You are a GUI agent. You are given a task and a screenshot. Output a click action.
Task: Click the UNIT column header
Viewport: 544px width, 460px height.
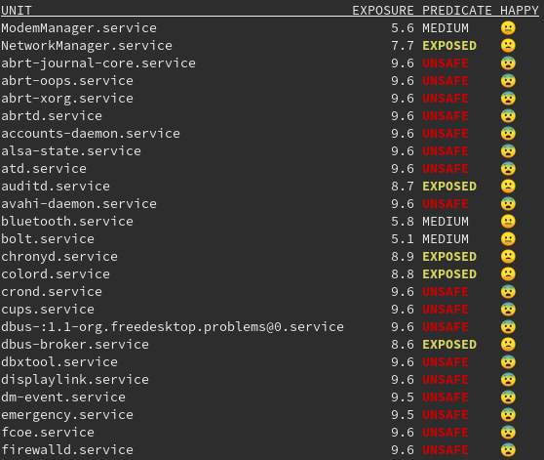point(17,11)
